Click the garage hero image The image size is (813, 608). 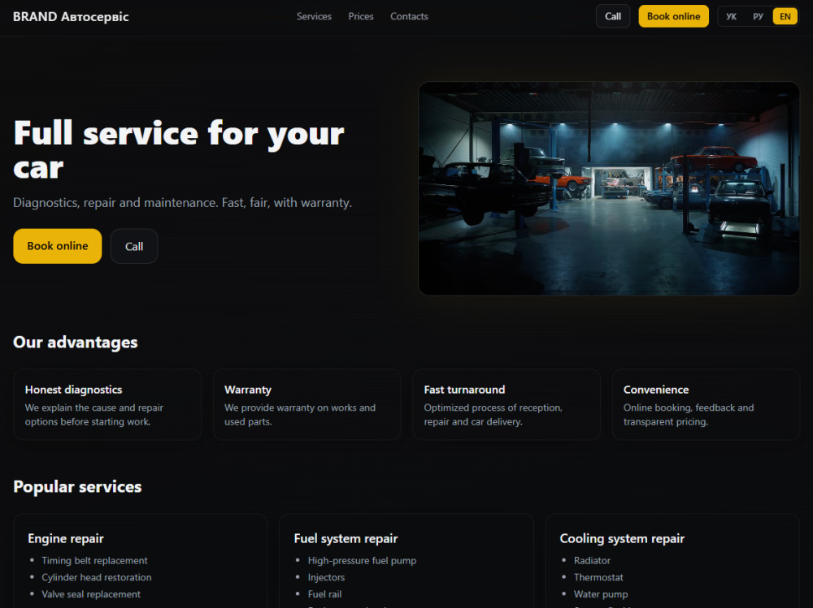(609, 188)
